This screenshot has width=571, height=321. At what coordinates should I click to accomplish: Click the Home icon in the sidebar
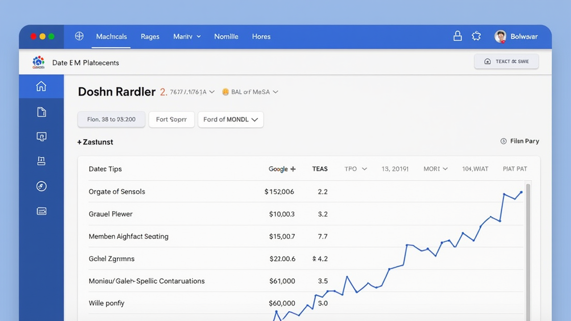[x=41, y=86]
